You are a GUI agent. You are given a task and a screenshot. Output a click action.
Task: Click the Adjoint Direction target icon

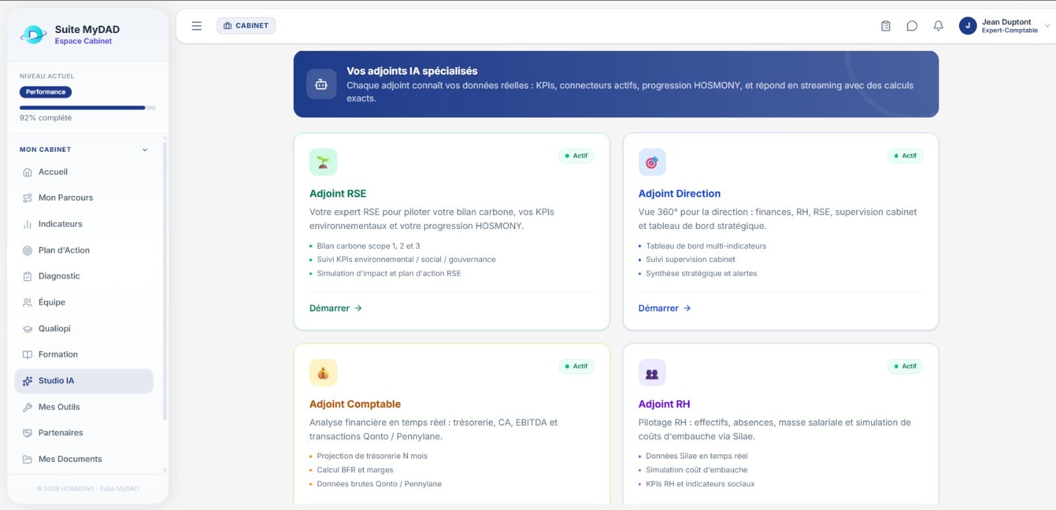[652, 162]
